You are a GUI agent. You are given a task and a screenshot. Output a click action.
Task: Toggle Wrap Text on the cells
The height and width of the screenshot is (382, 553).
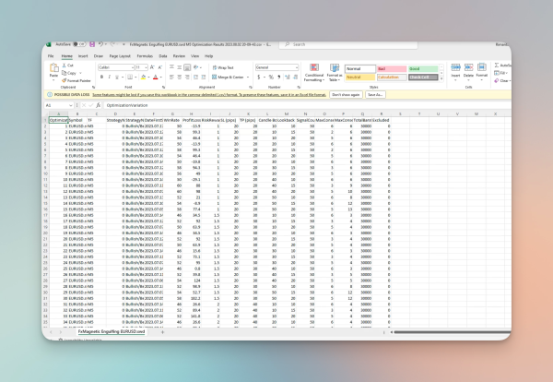223,67
